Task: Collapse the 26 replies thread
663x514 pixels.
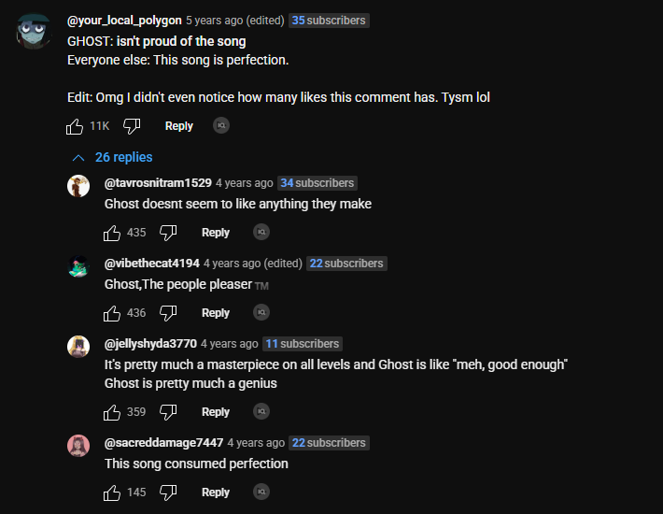Action: coord(112,157)
